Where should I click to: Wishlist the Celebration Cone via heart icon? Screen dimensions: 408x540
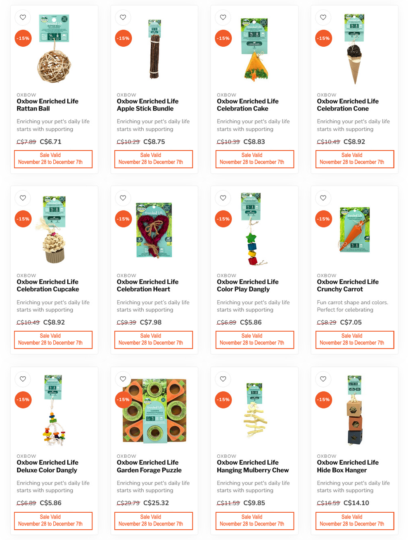(323, 17)
